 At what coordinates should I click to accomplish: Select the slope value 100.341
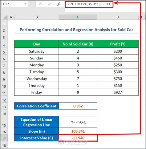(78, 131)
